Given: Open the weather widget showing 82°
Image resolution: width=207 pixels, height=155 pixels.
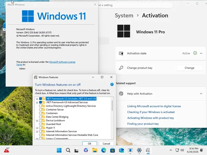Looking at the screenshot, I should tap(7, 150).
